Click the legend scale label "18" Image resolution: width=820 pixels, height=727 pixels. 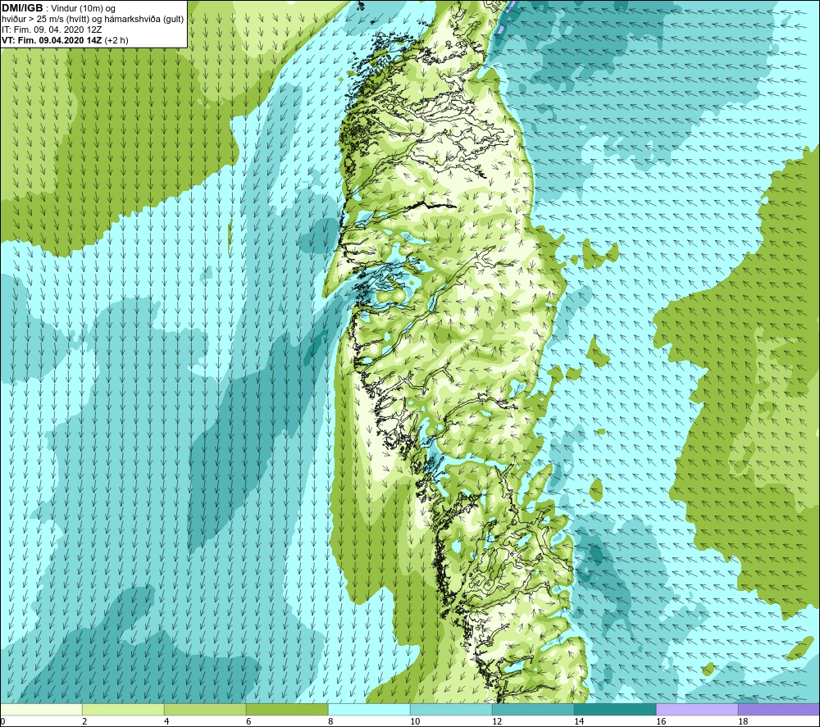tap(743, 721)
